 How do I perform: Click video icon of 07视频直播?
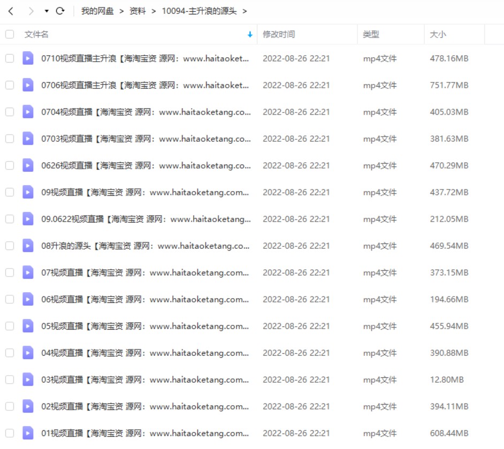coord(28,272)
